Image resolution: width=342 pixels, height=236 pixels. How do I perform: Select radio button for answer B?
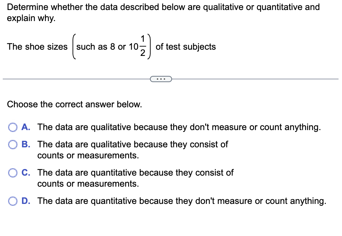(x=13, y=144)
